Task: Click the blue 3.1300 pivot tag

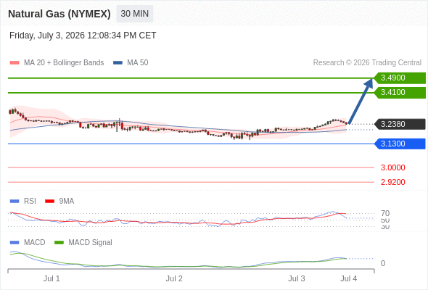Action: click(400, 144)
